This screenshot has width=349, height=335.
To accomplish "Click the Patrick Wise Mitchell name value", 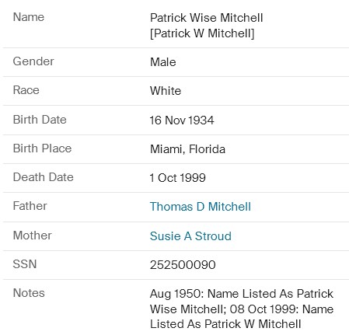I will coord(207,18).
